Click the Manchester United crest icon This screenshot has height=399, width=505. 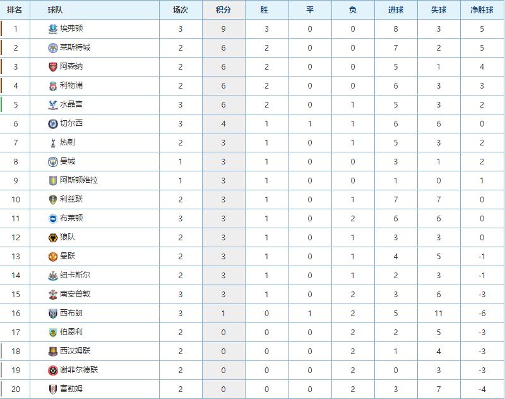[53, 256]
